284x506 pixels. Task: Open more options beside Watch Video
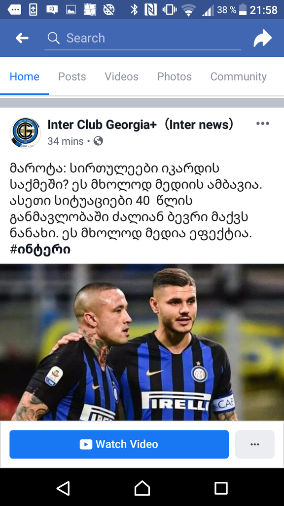coord(255,444)
